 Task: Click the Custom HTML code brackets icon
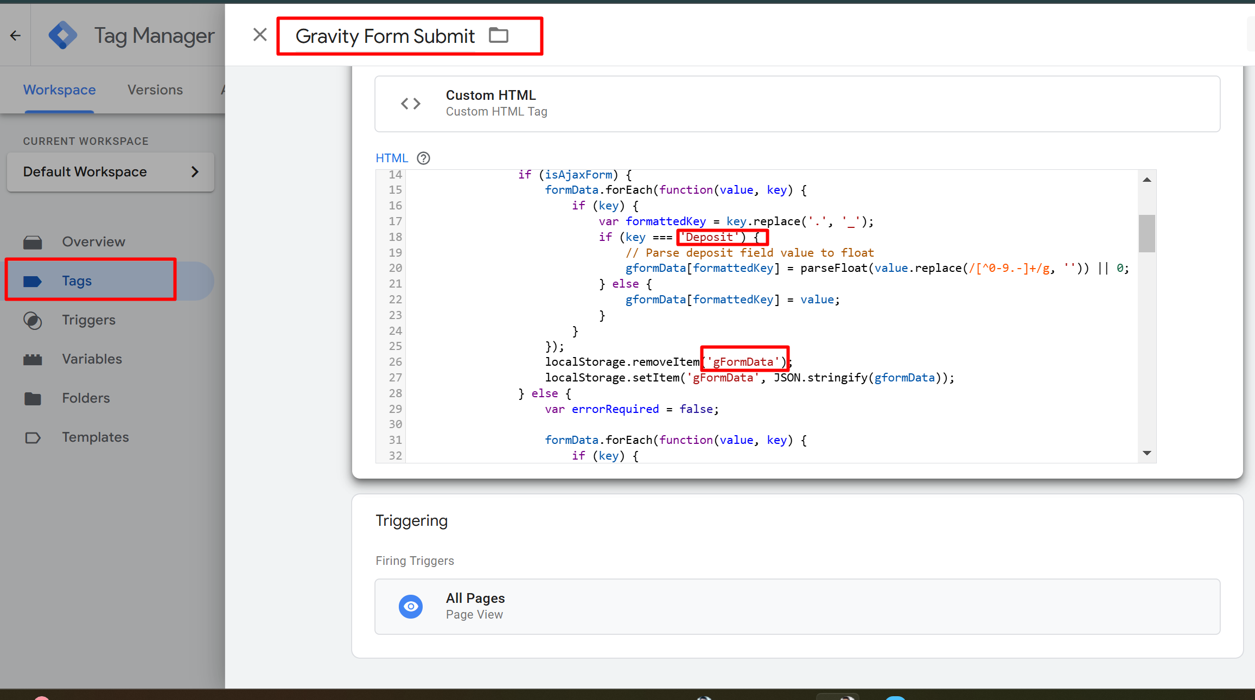(411, 104)
